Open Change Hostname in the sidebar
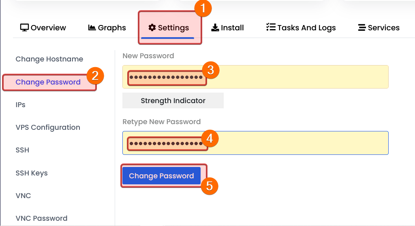This screenshot has width=415, height=226. (x=49, y=59)
